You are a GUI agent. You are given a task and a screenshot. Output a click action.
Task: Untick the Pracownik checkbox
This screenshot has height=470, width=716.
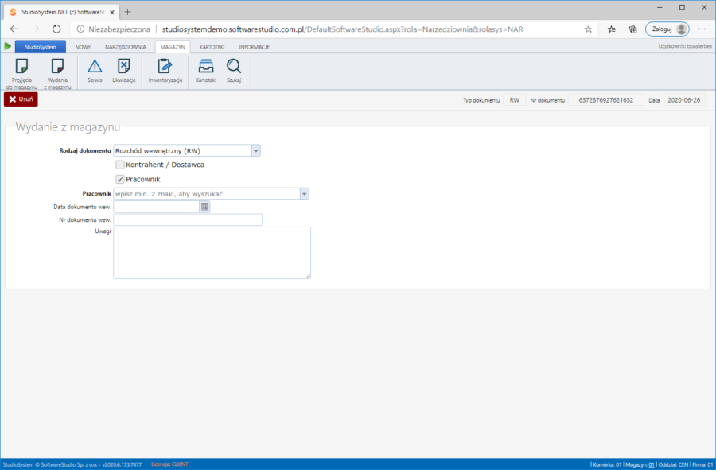(119, 179)
